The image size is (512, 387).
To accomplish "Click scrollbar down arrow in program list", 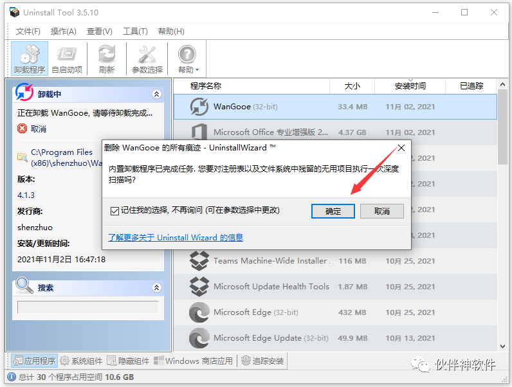I will tap(502, 346).
